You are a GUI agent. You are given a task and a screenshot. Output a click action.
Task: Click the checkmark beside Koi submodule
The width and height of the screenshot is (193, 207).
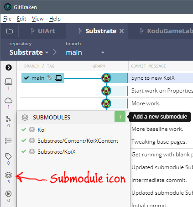click(x=24, y=129)
